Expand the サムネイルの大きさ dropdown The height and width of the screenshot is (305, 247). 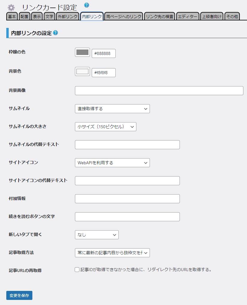[106, 127]
